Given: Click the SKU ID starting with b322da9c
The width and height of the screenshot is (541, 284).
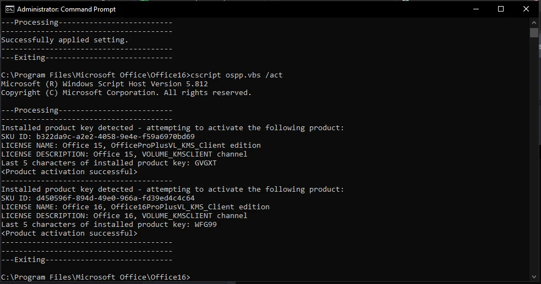Looking at the screenshot, I should (x=115, y=137).
